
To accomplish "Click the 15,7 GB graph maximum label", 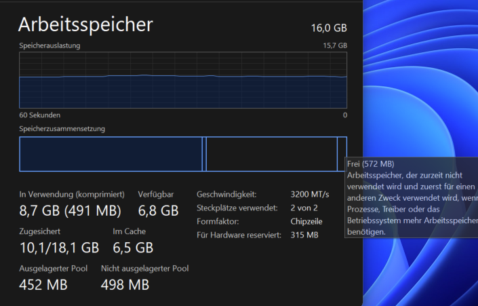I will tap(335, 45).
